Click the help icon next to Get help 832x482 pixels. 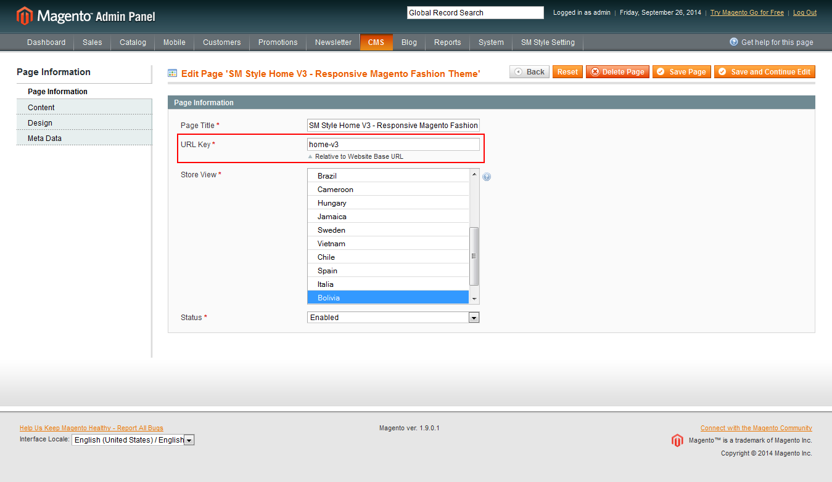(734, 42)
